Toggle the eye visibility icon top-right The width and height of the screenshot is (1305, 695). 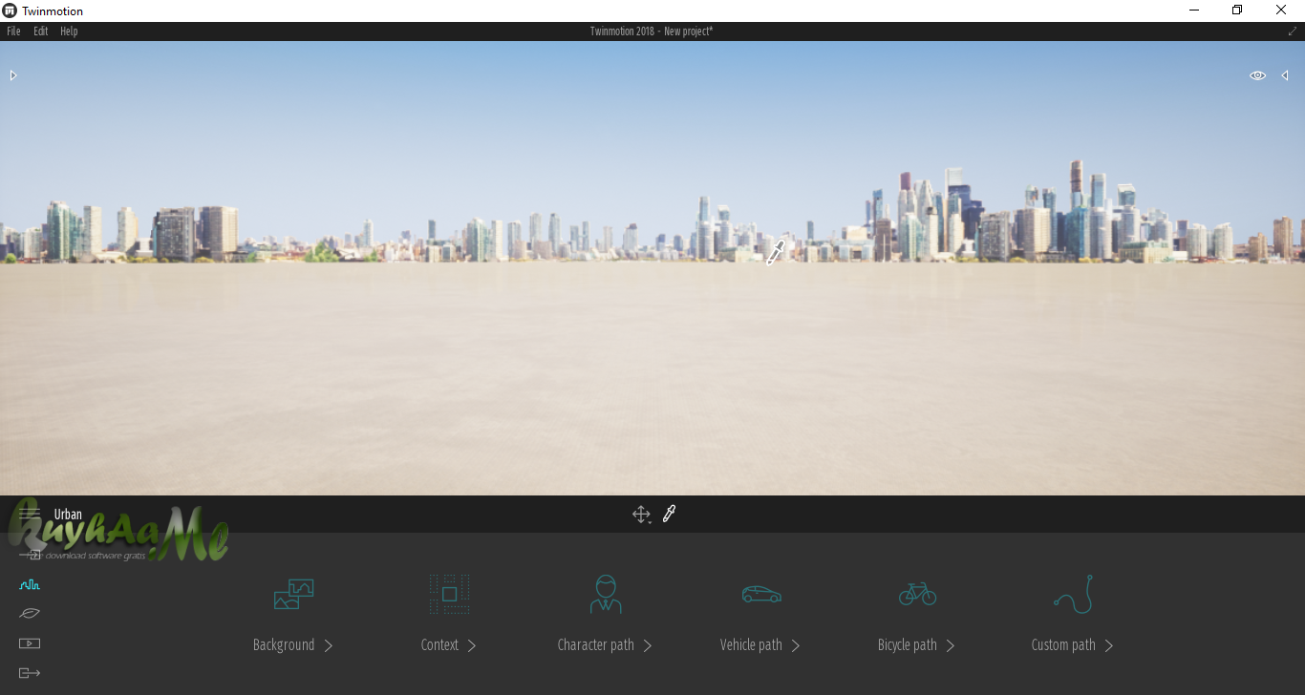click(1257, 75)
